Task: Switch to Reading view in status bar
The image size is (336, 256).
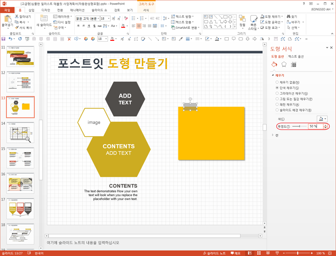Action: point(268,253)
